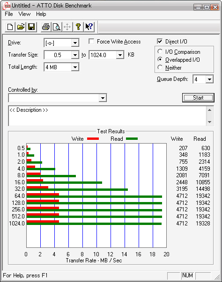Click the 1024.0 row label in chart
222x282 pixels.
coord(17,224)
